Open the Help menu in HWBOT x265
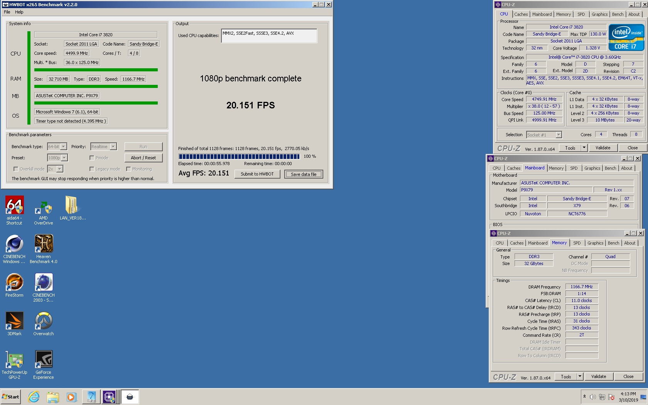This screenshot has width=648, height=405. point(19,12)
